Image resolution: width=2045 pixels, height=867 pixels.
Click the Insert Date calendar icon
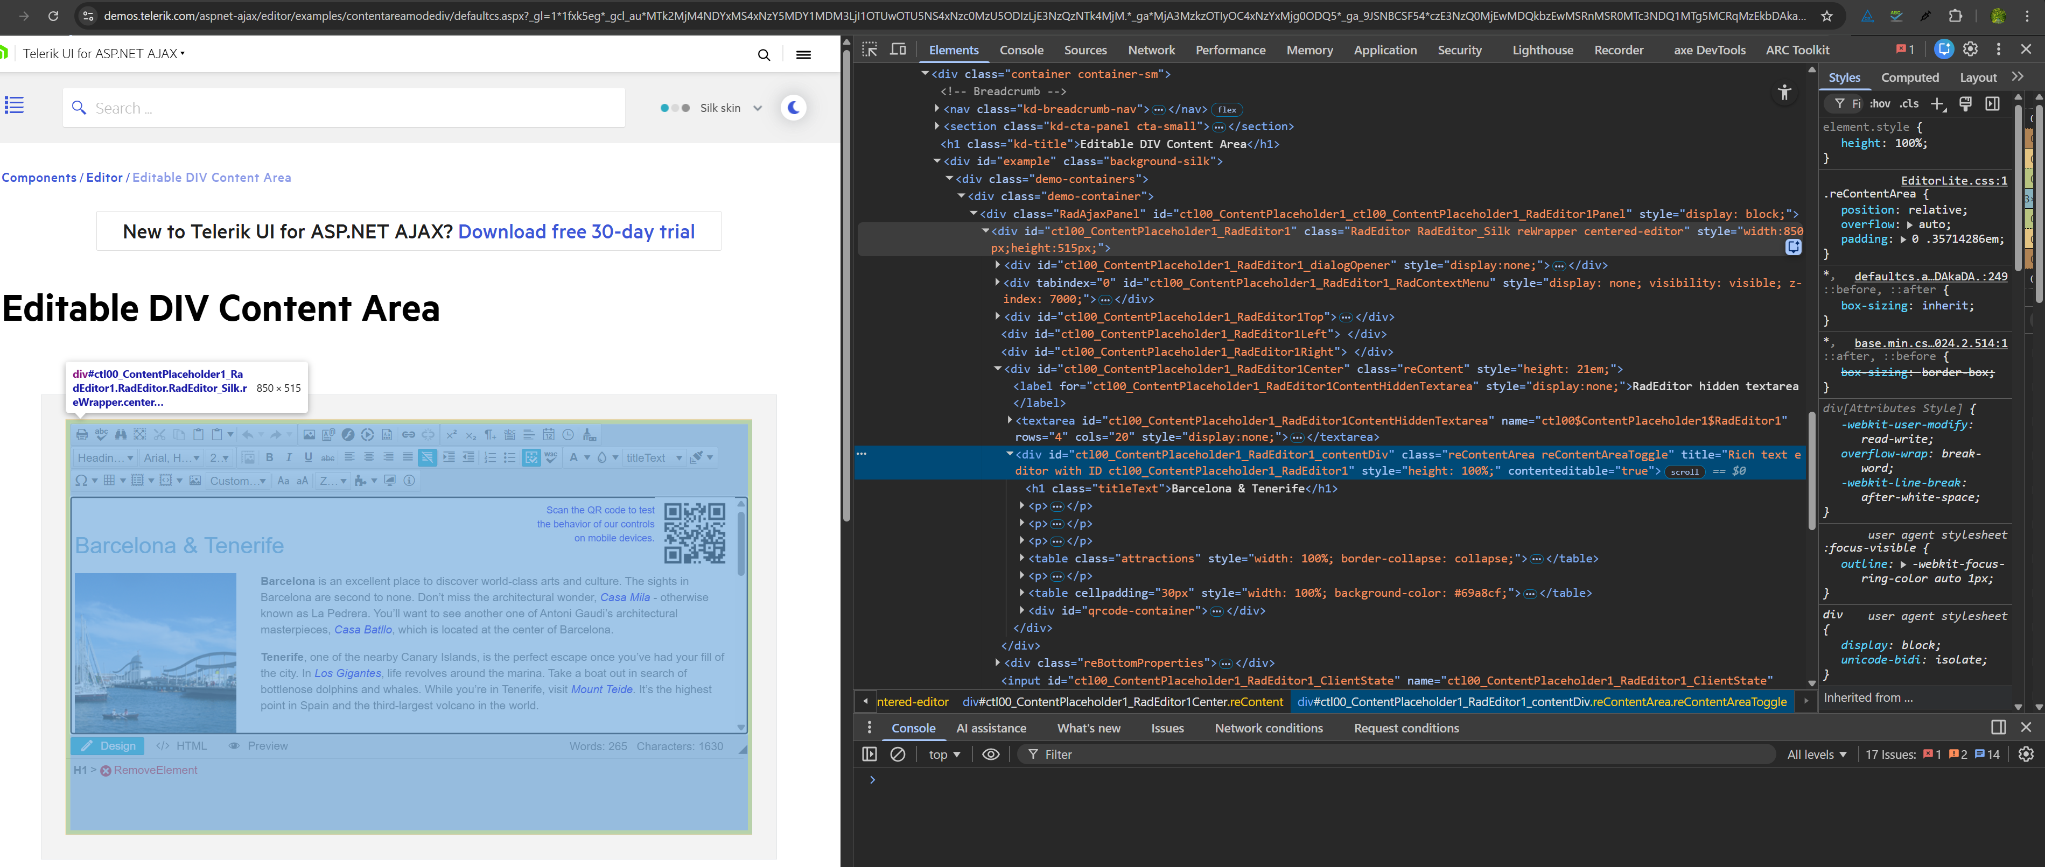(x=549, y=435)
